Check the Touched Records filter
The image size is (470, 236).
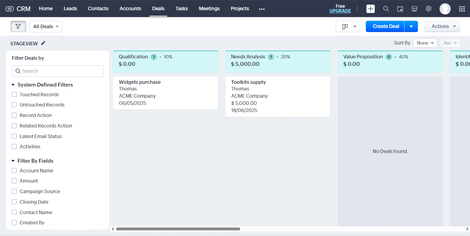tap(14, 94)
